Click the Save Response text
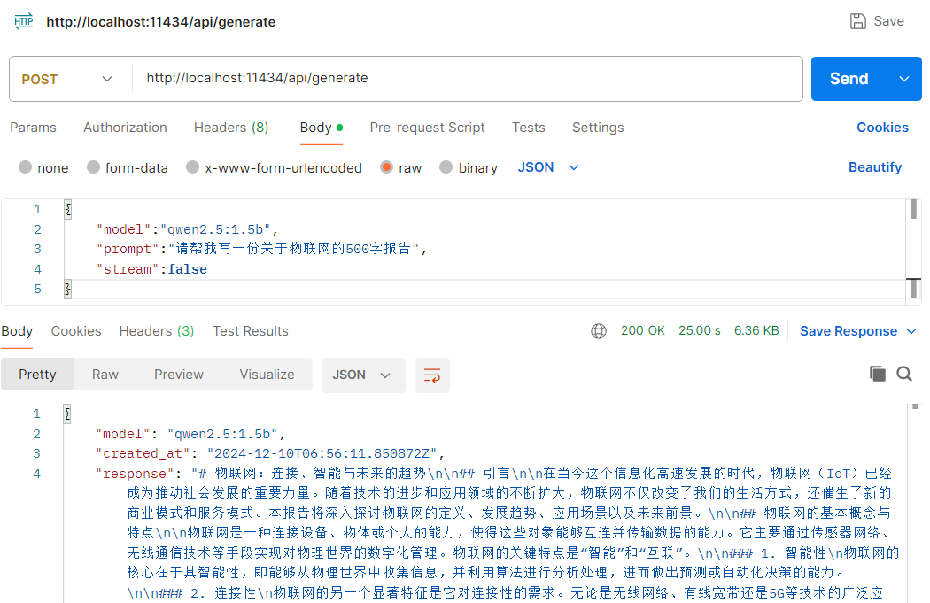The image size is (930, 603). pos(849,331)
